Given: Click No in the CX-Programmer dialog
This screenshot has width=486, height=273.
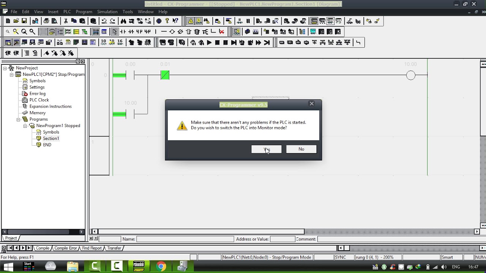Looking at the screenshot, I should click(x=301, y=149).
